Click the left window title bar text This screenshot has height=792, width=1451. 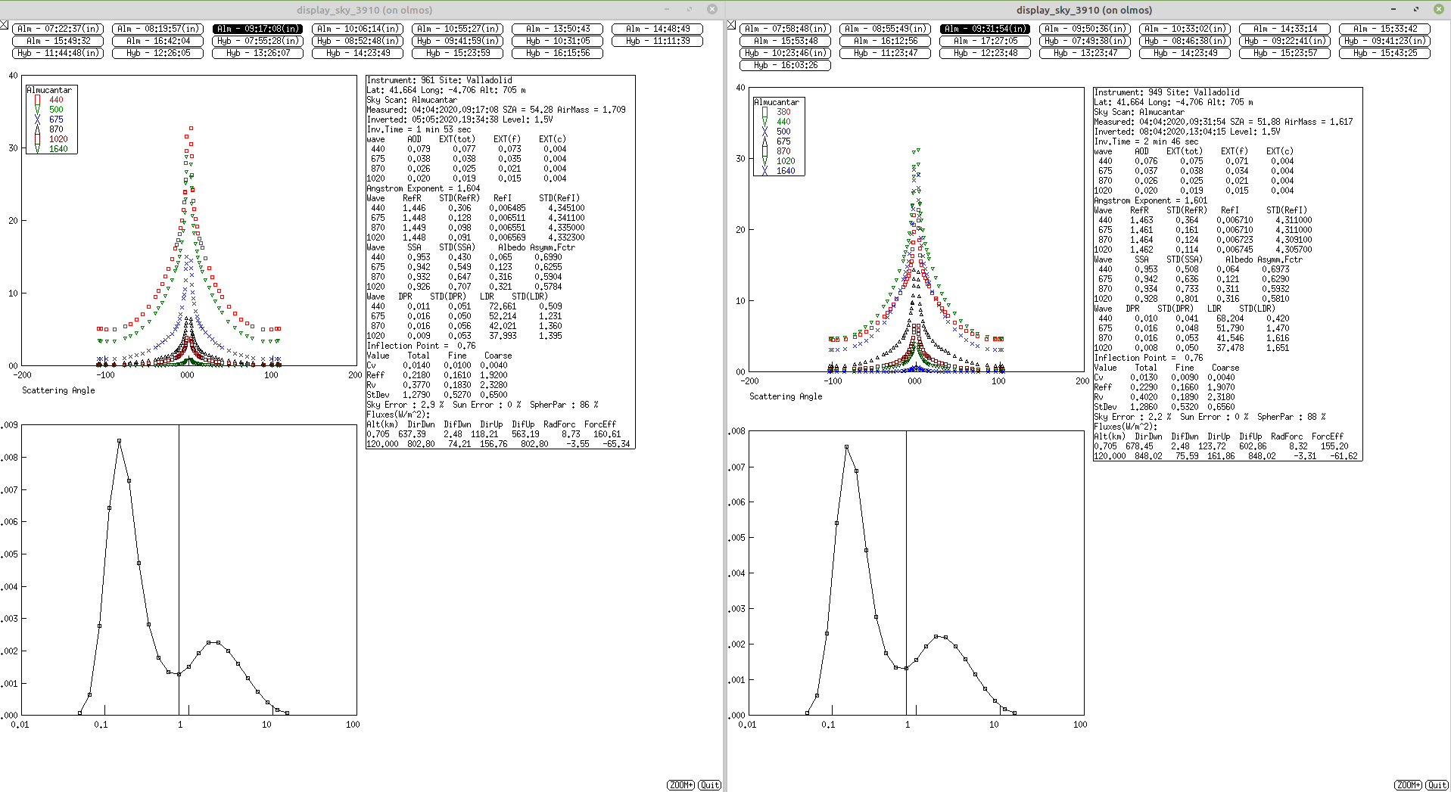[364, 10]
